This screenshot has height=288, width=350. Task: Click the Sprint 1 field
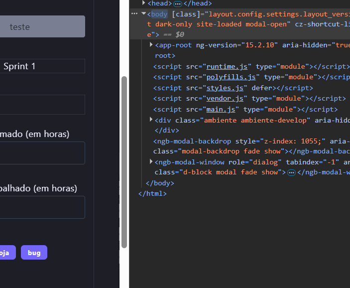click(x=42, y=66)
